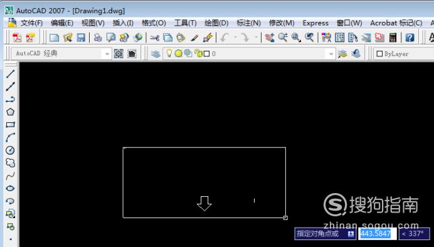Select the Rectangle tool
This screenshot has width=434, height=247.
10,125
